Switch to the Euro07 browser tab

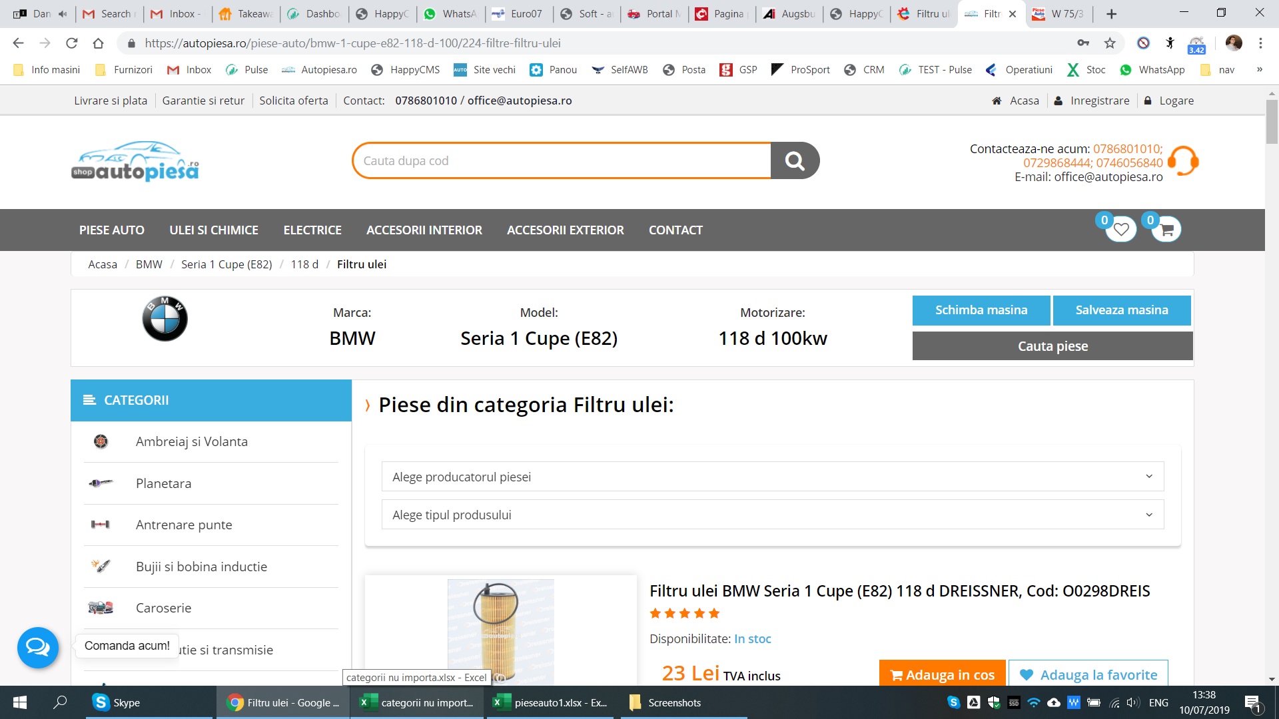tap(519, 14)
